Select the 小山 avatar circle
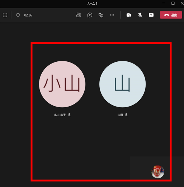 pos(62,84)
